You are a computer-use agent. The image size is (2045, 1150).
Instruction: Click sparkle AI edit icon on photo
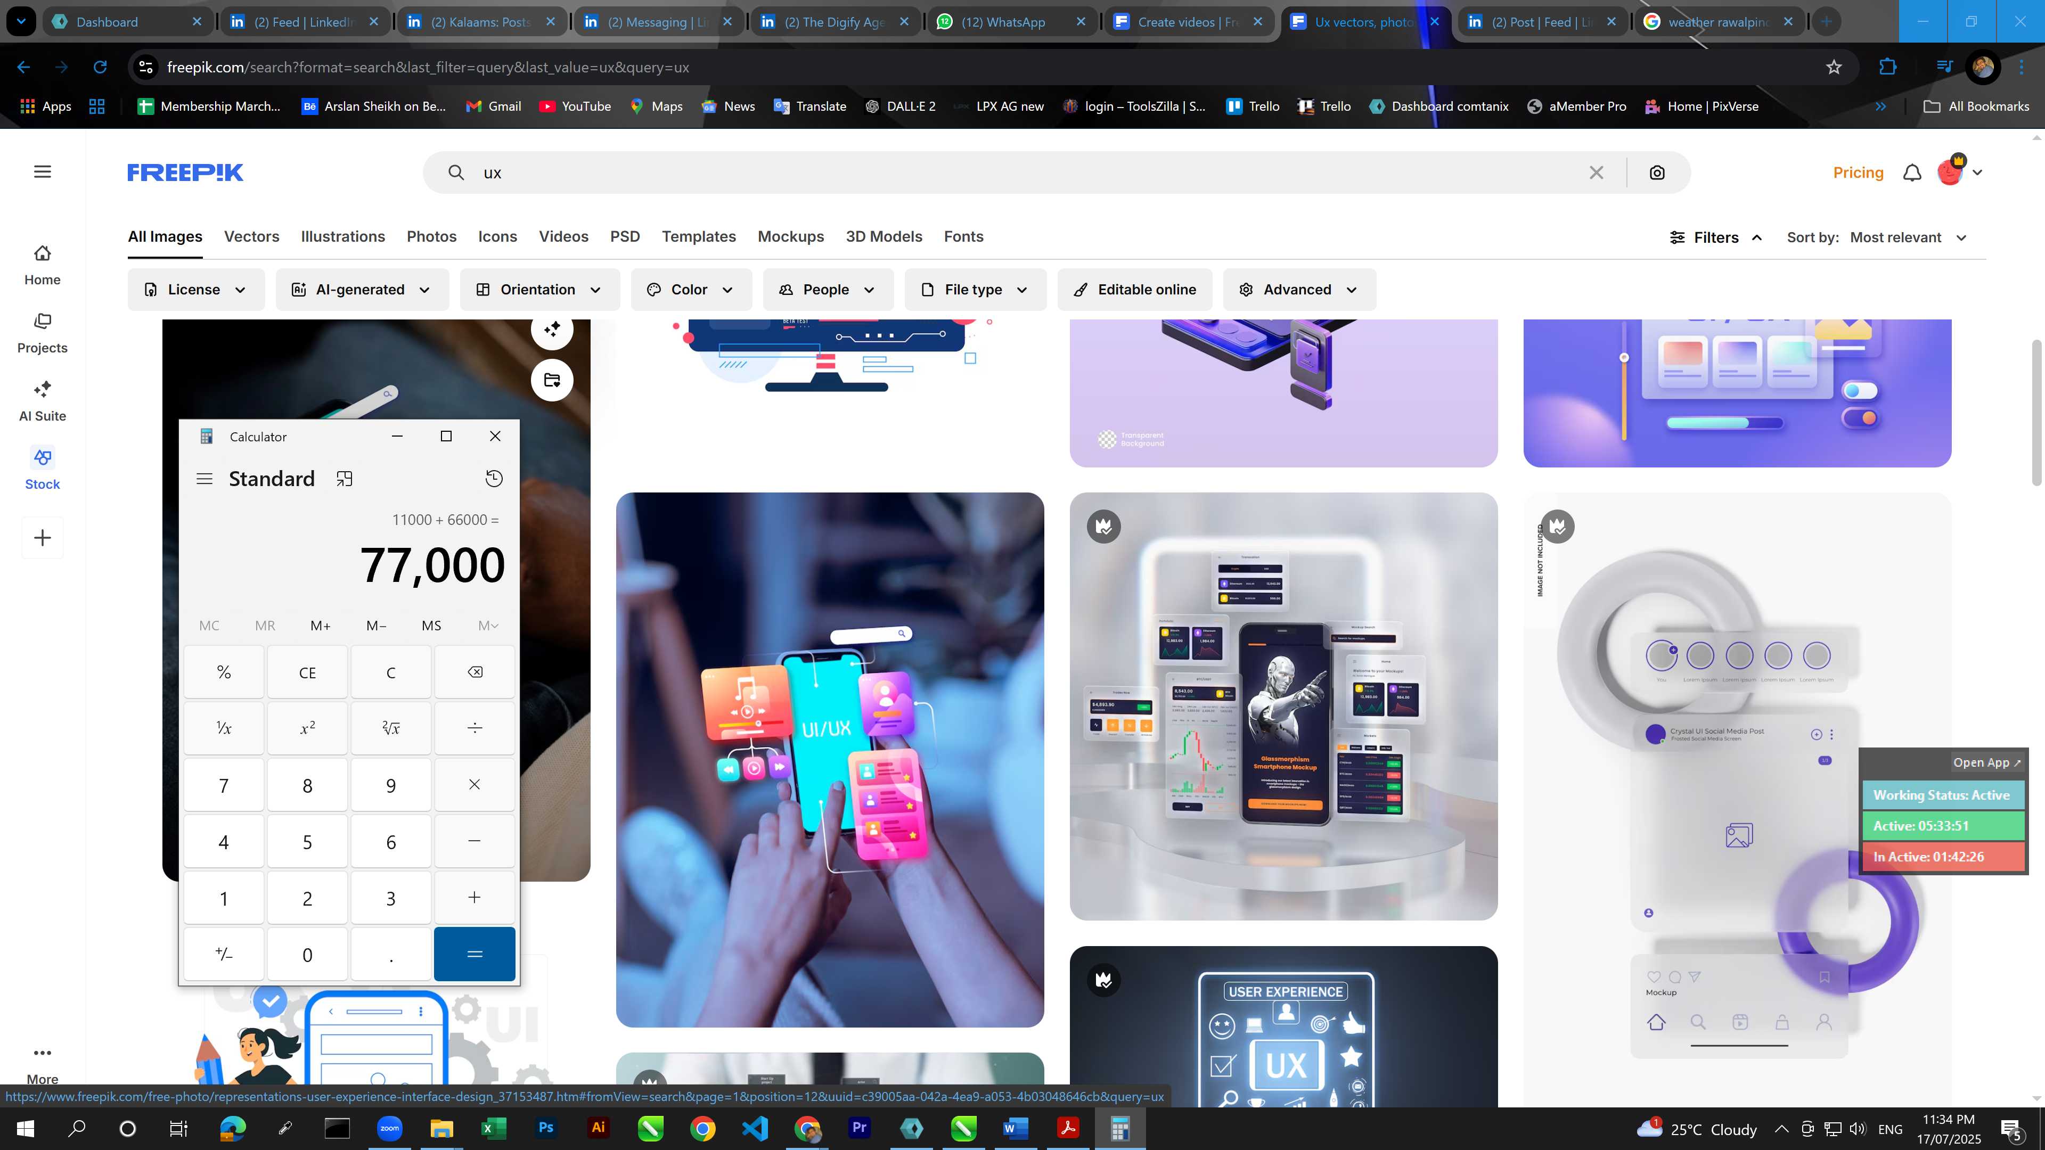pyautogui.click(x=552, y=328)
